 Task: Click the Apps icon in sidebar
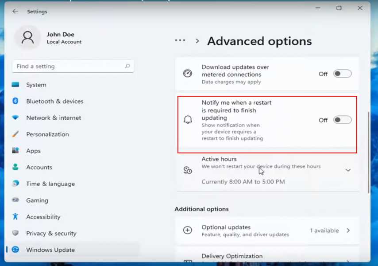15,150
